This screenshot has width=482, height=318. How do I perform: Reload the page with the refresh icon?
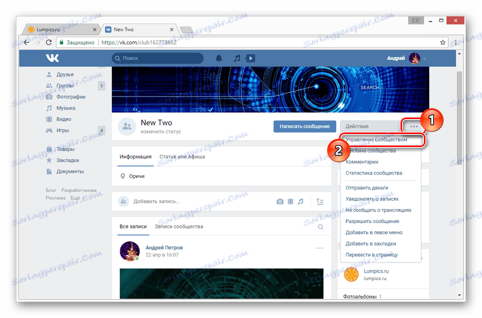pyautogui.click(x=48, y=42)
